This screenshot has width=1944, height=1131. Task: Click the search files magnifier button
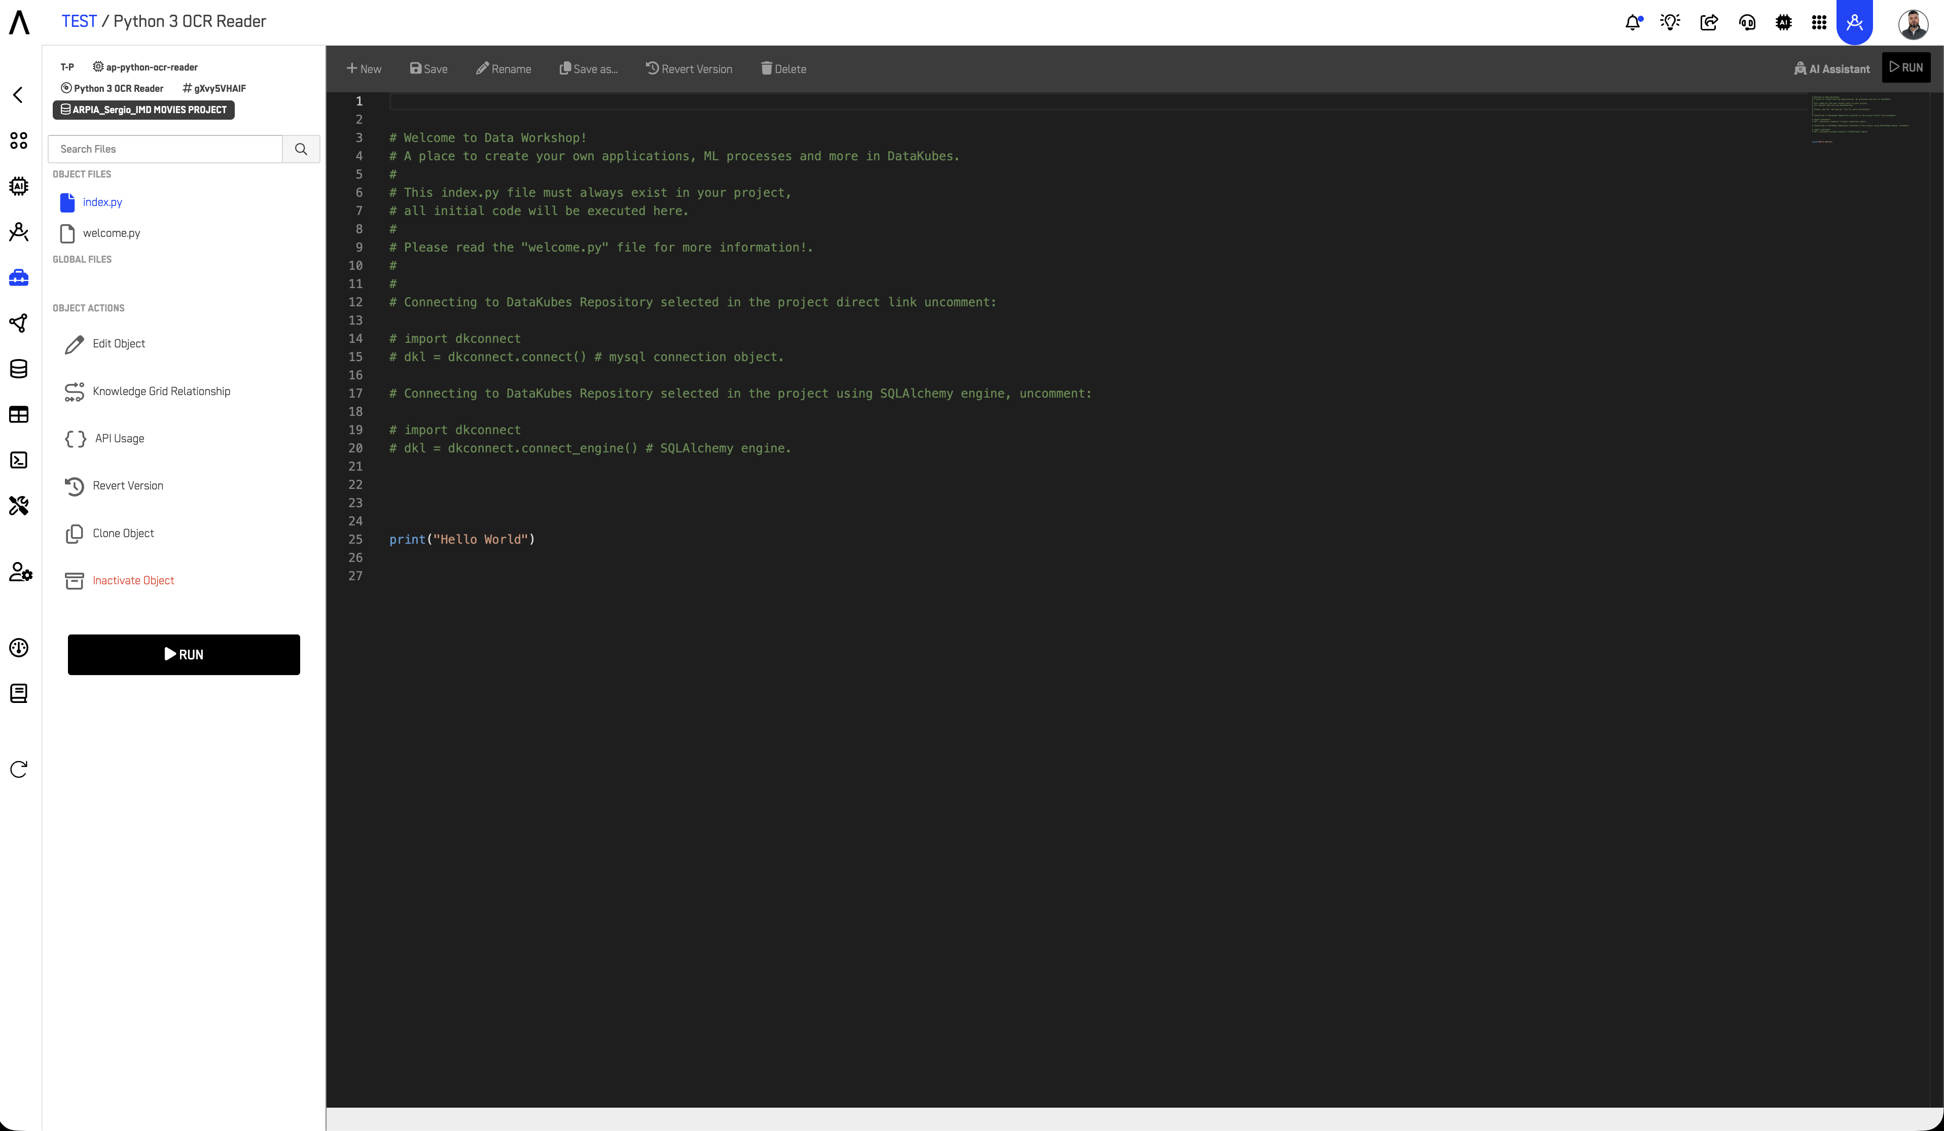[x=301, y=149]
